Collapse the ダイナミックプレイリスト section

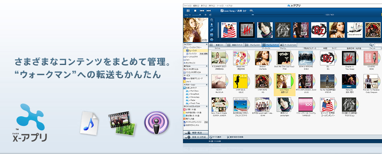tap(207, 106)
